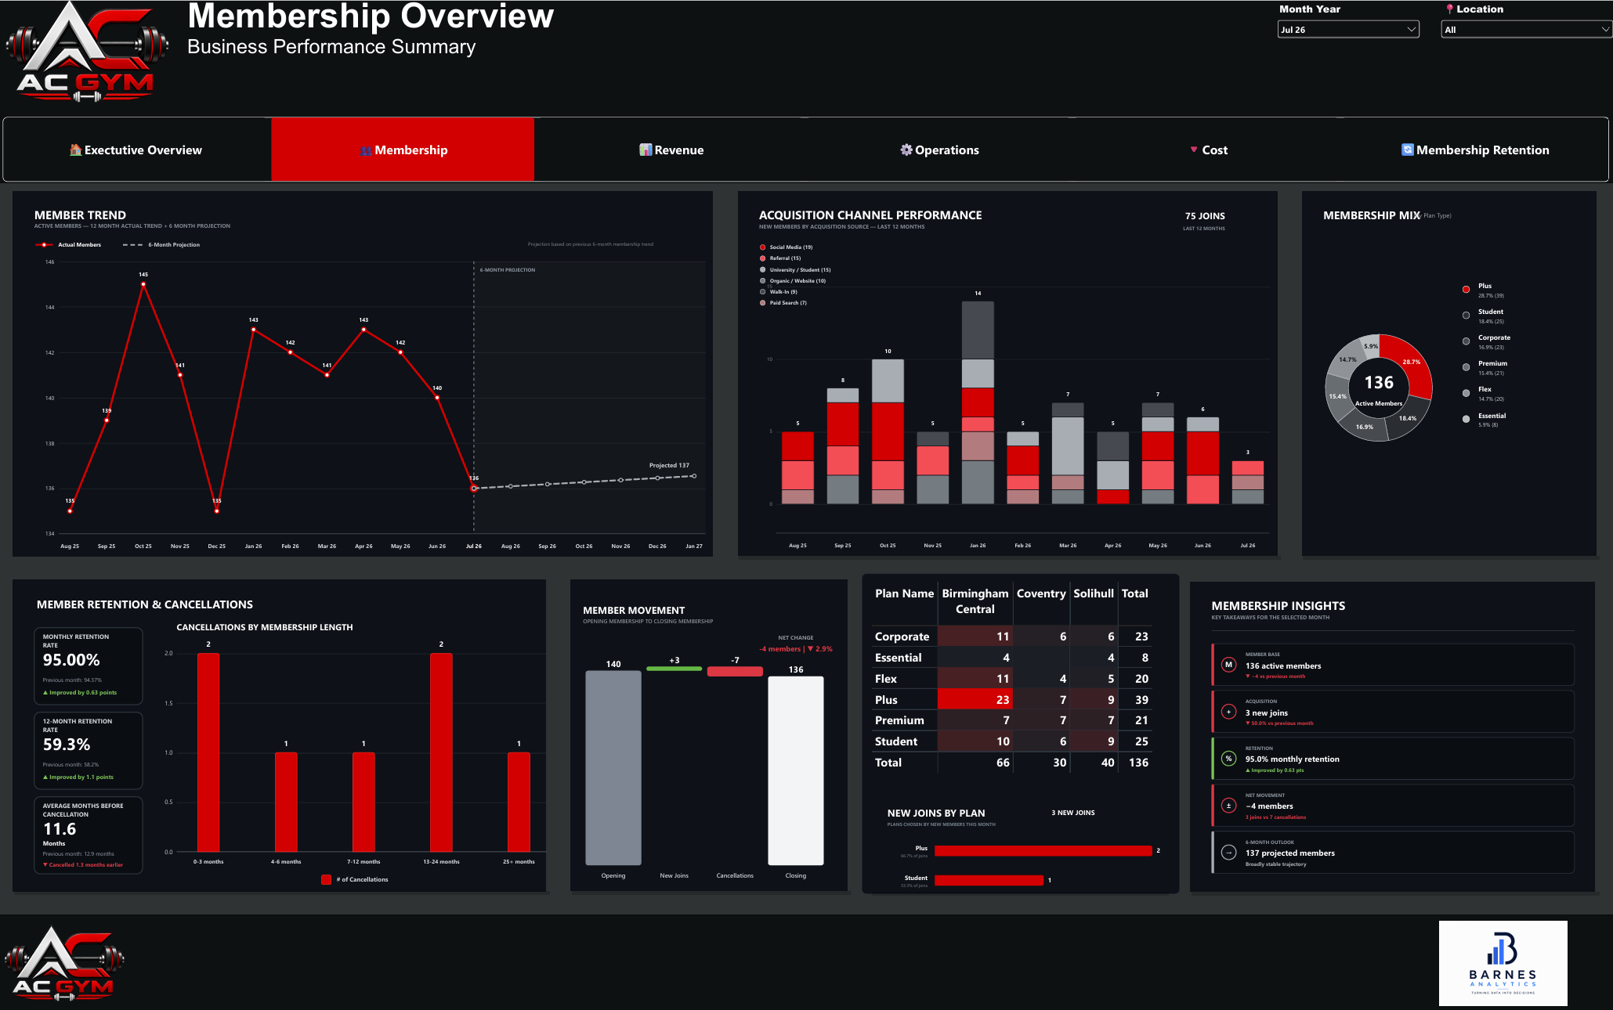Open the Membership Retention page
The width and height of the screenshot is (1613, 1010).
click(x=1475, y=150)
